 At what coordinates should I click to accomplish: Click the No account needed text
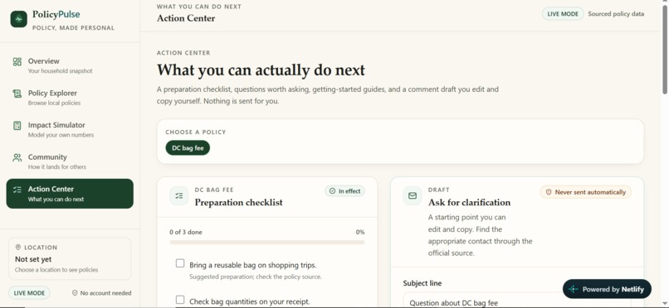[105, 293]
